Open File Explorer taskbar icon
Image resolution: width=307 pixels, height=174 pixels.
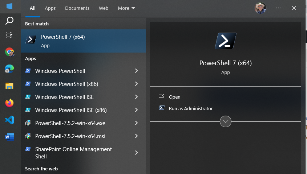(x=9, y=86)
